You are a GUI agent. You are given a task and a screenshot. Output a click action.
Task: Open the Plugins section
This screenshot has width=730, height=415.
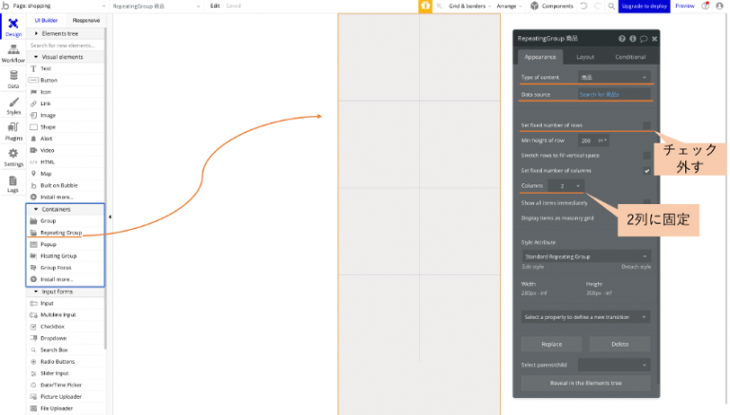pyautogui.click(x=13, y=130)
